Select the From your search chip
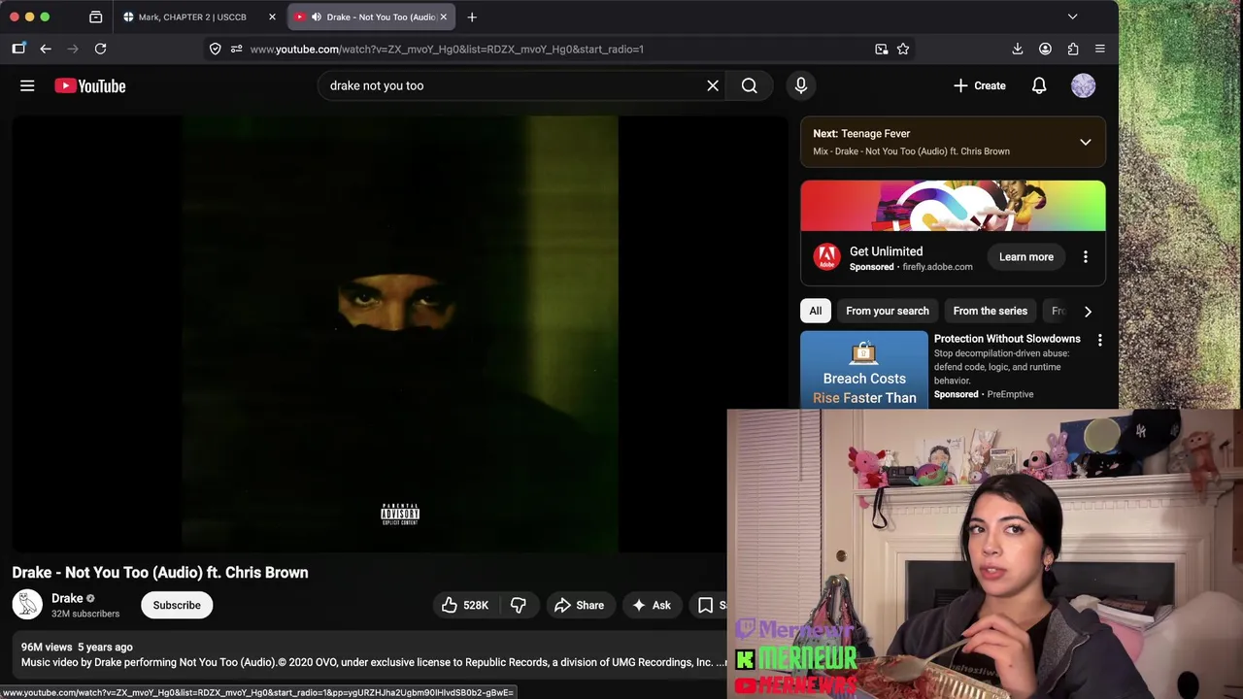Image resolution: width=1243 pixels, height=699 pixels. coord(888,311)
